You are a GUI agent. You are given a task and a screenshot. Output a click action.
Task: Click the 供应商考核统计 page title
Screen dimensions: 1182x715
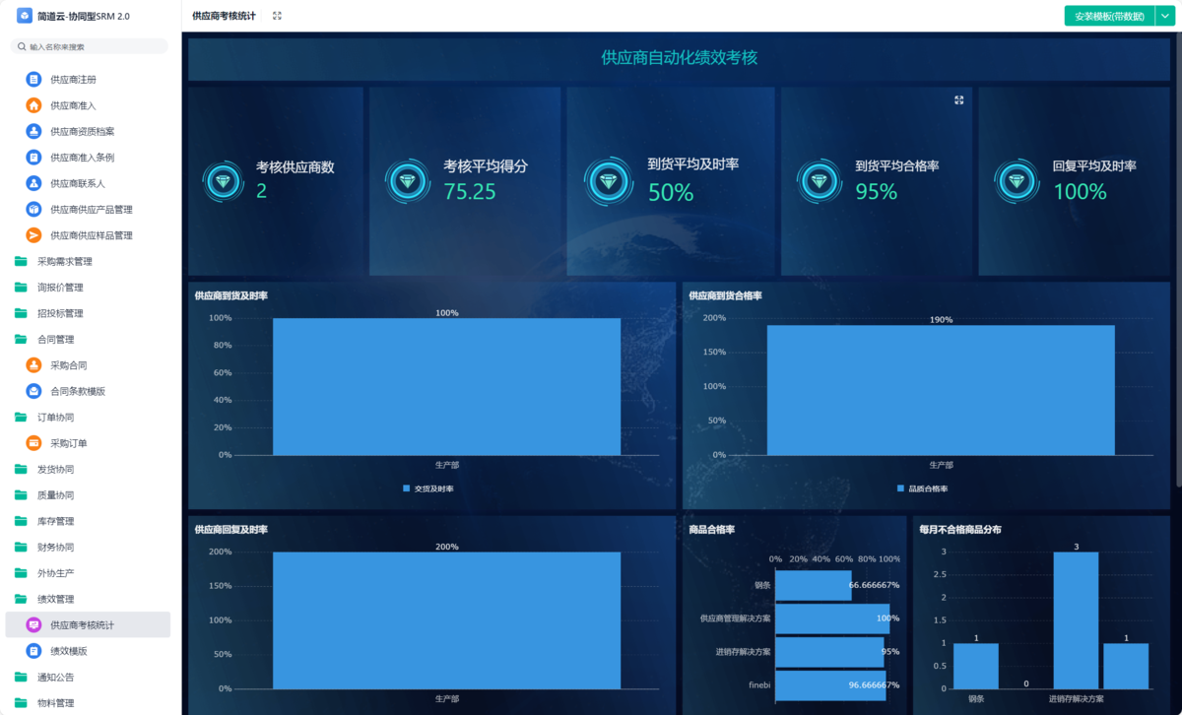tap(224, 16)
